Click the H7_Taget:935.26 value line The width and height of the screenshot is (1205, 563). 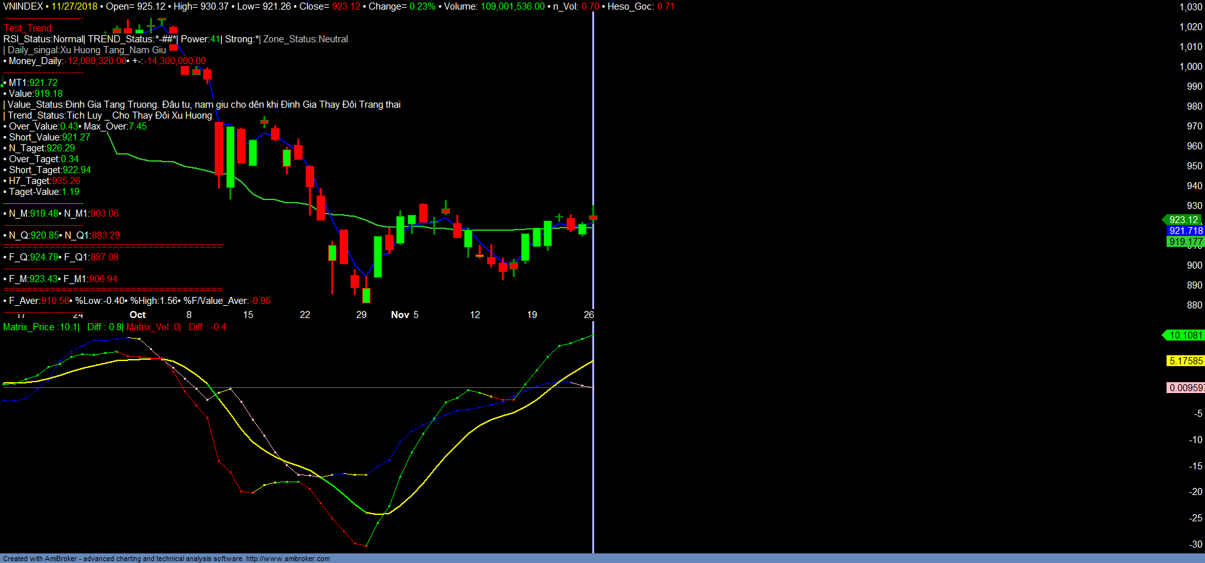tap(44, 181)
